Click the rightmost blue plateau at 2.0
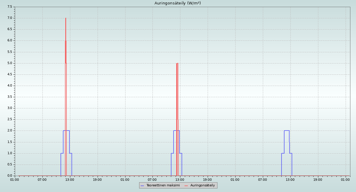 pos(287,131)
